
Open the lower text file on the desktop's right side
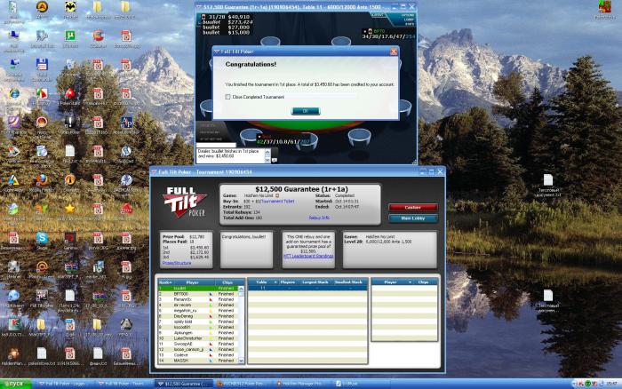click(548, 296)
